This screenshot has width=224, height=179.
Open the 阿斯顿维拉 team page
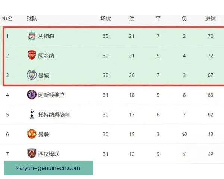click(x=52, y=95)
